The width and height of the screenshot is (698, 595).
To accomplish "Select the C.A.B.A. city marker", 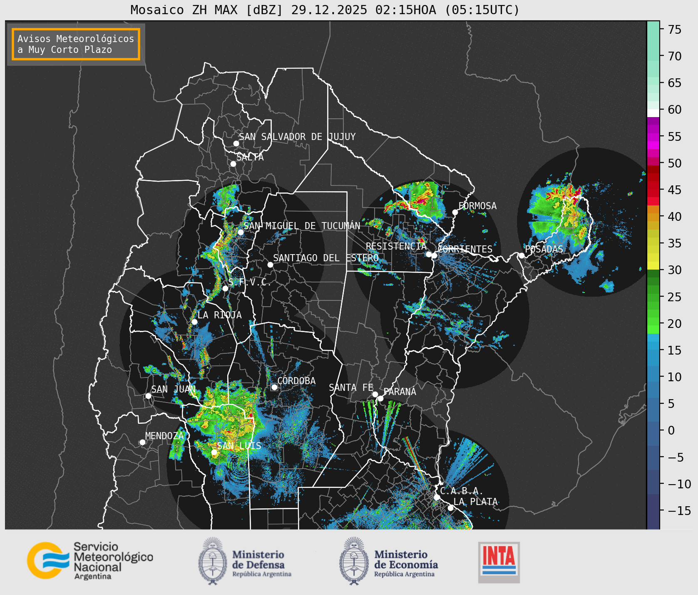I will coord(437,497).
